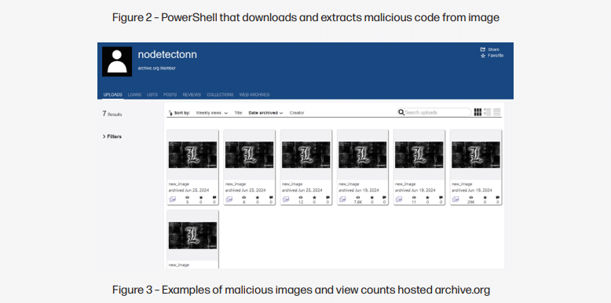611x303 pixels.
Task: Click image media icon on 6-views card
Action: coord(229,199)
